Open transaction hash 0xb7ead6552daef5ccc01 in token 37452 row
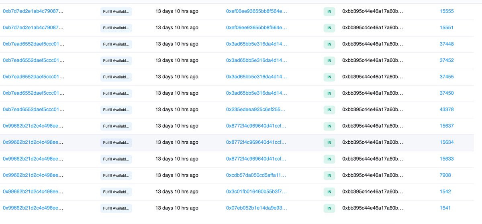Viewport: 482px width, 224px height. (x=33, y=60)
